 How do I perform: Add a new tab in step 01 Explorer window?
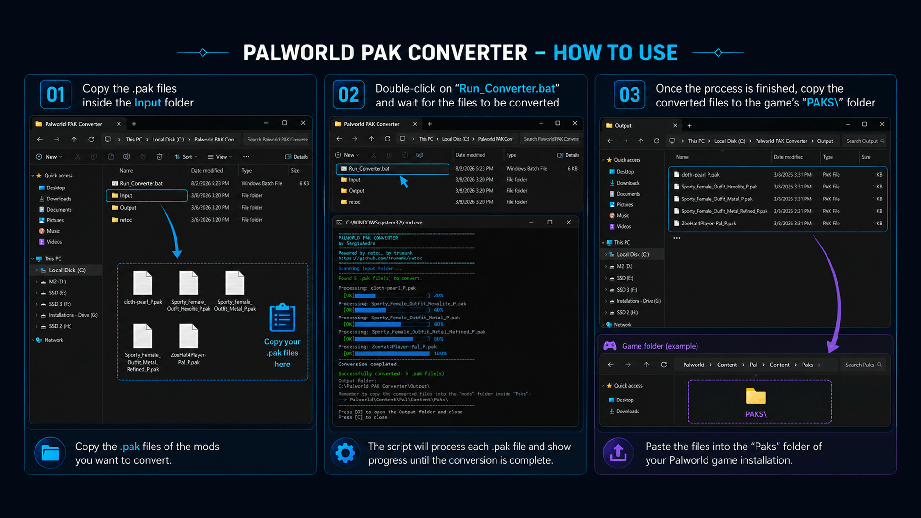click(134, 124)
